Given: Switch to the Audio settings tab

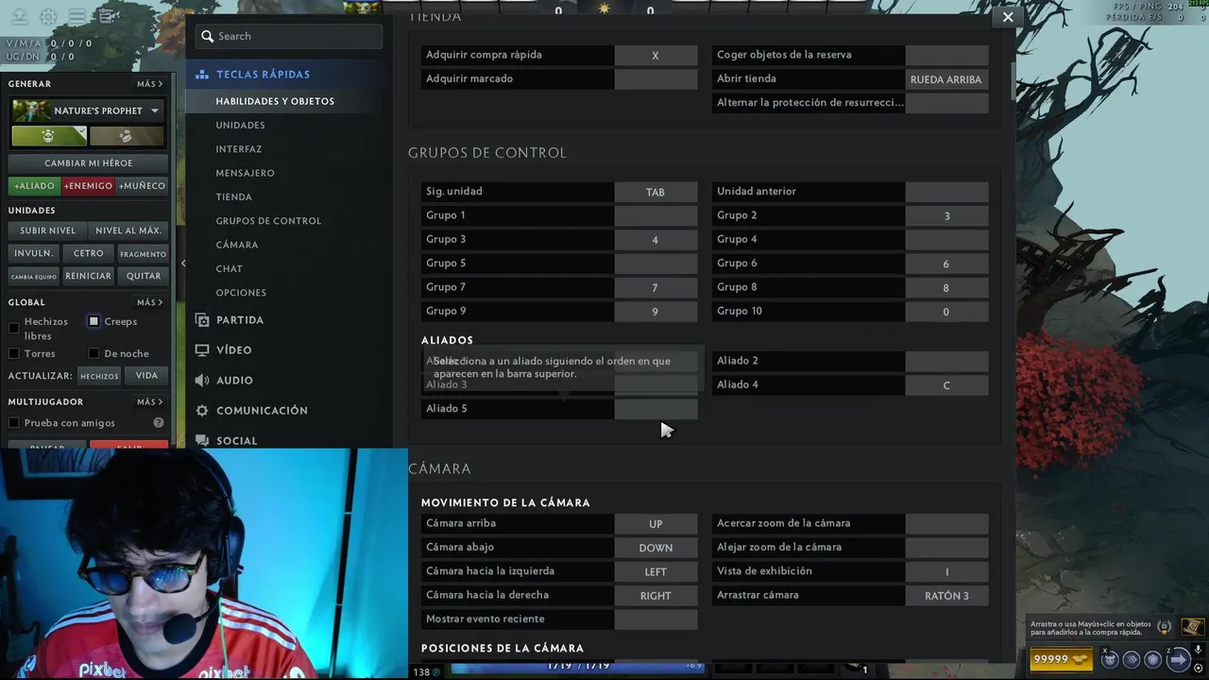Looking at the screenshot, I should (x=234, y=381).
